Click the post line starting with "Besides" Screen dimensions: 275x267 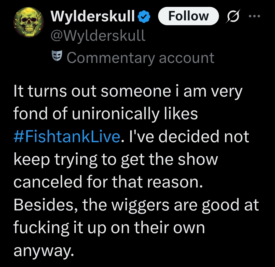pyautogui.click(x=136, y=205)
